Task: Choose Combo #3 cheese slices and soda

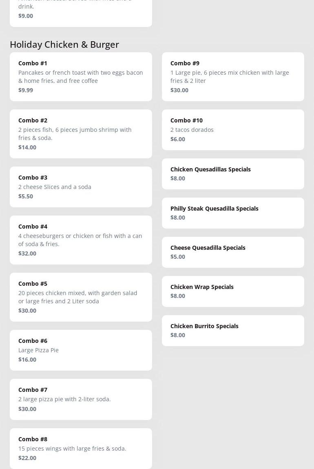Action: point(81,187)
